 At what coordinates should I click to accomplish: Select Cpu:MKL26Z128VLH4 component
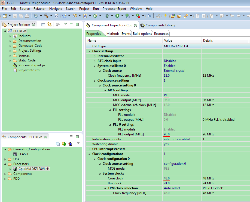(x=34, y=169)
